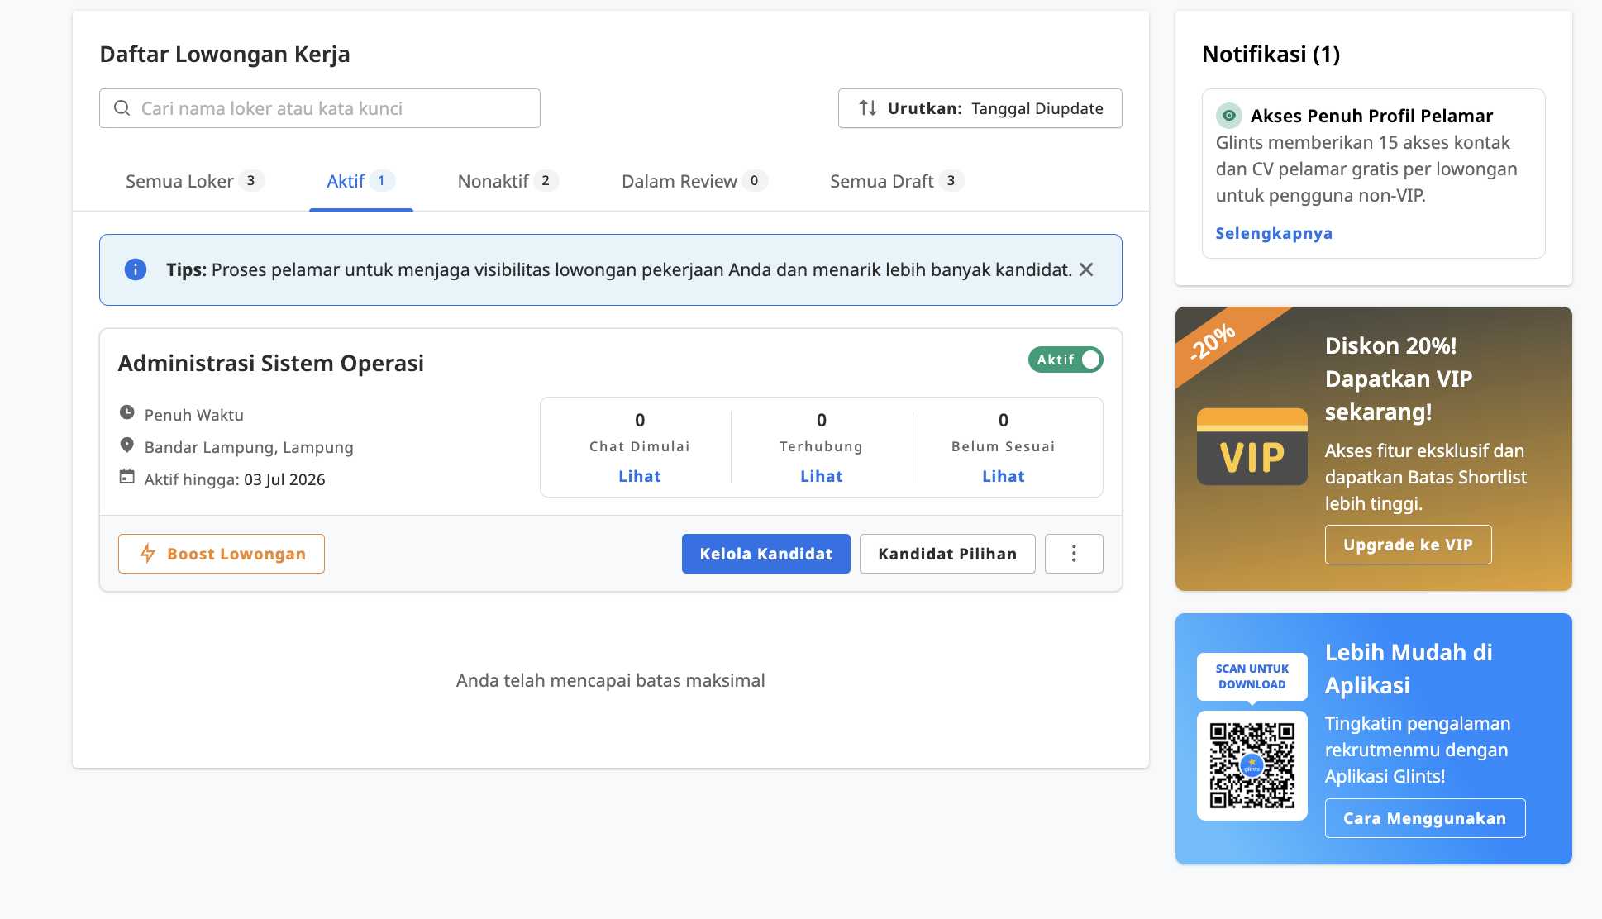Click the QR code for download

1252,765
